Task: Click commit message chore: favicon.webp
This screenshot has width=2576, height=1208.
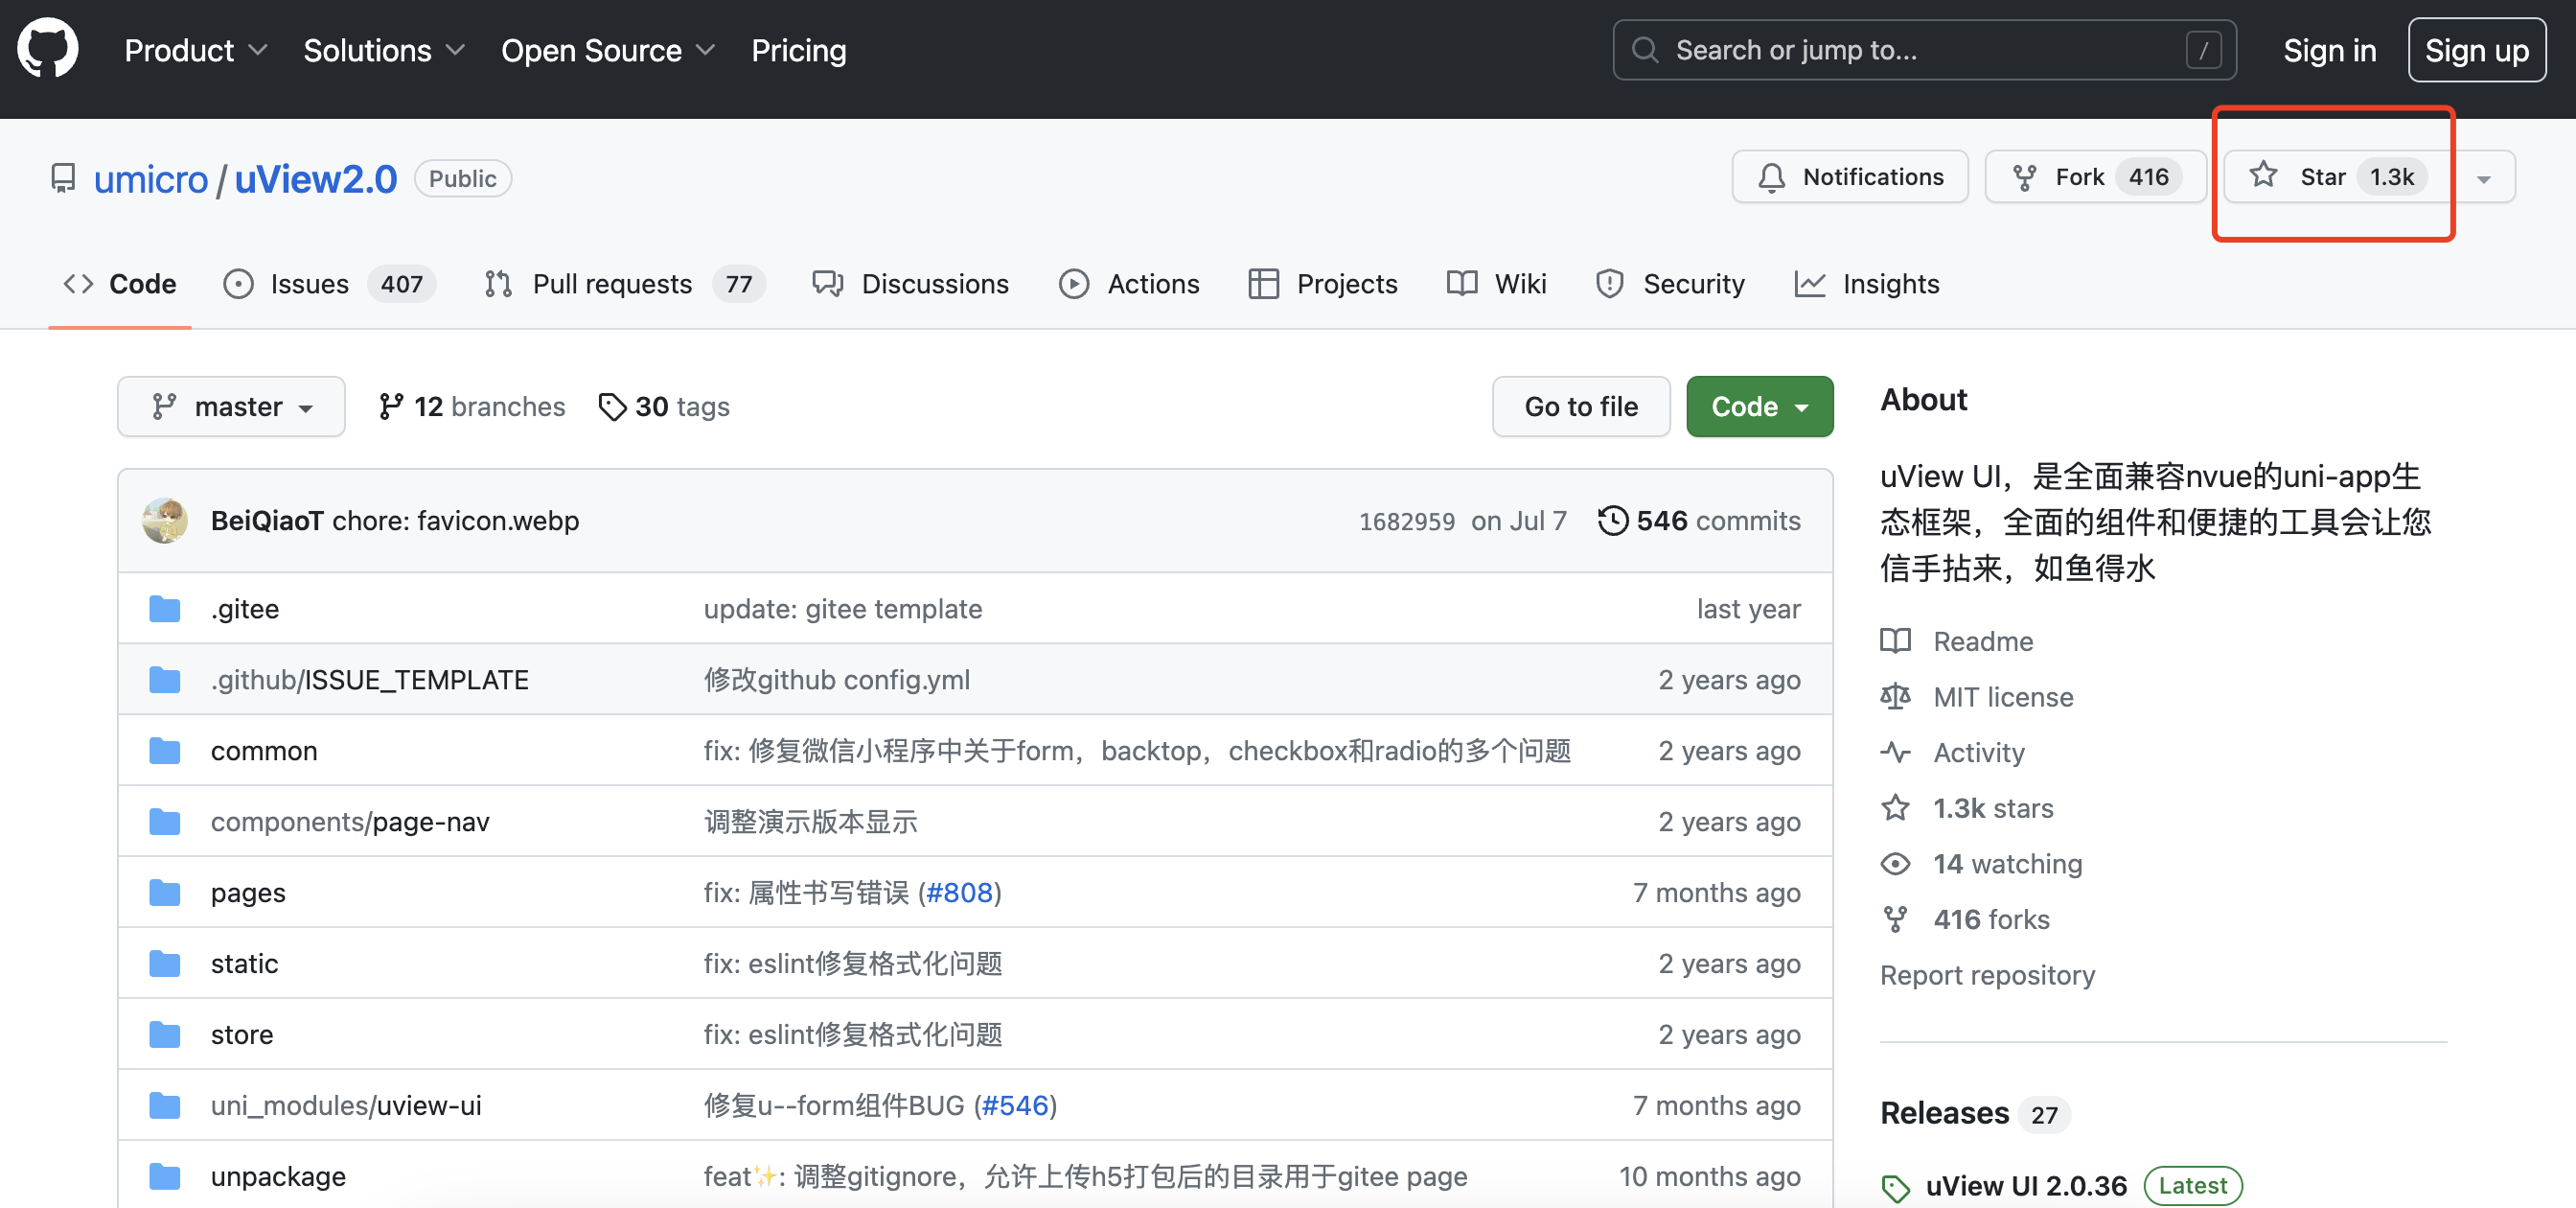Action: coord(455,521)
